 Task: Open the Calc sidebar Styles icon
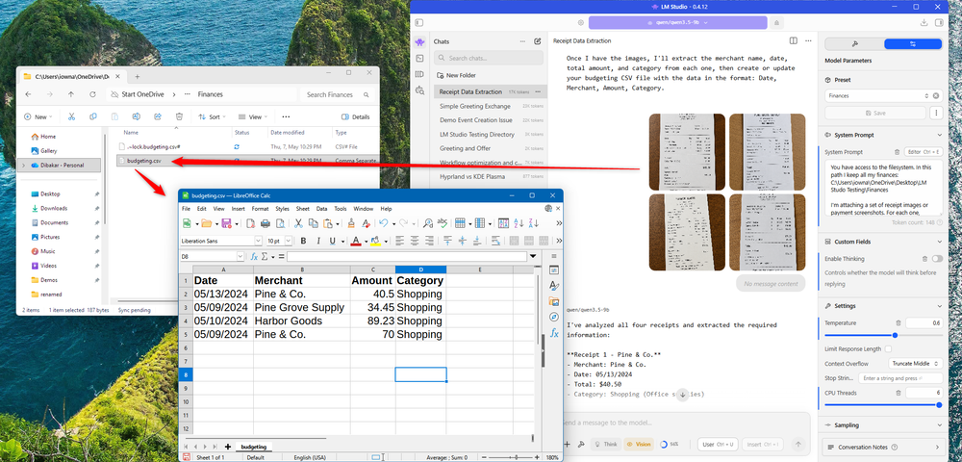pyautogui.click(x=554, y=285)
